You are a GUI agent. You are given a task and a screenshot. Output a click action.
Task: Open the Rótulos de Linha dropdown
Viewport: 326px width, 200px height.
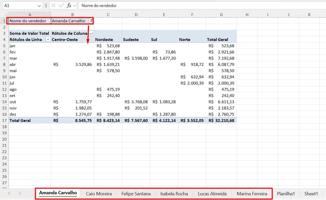(48, 39)
